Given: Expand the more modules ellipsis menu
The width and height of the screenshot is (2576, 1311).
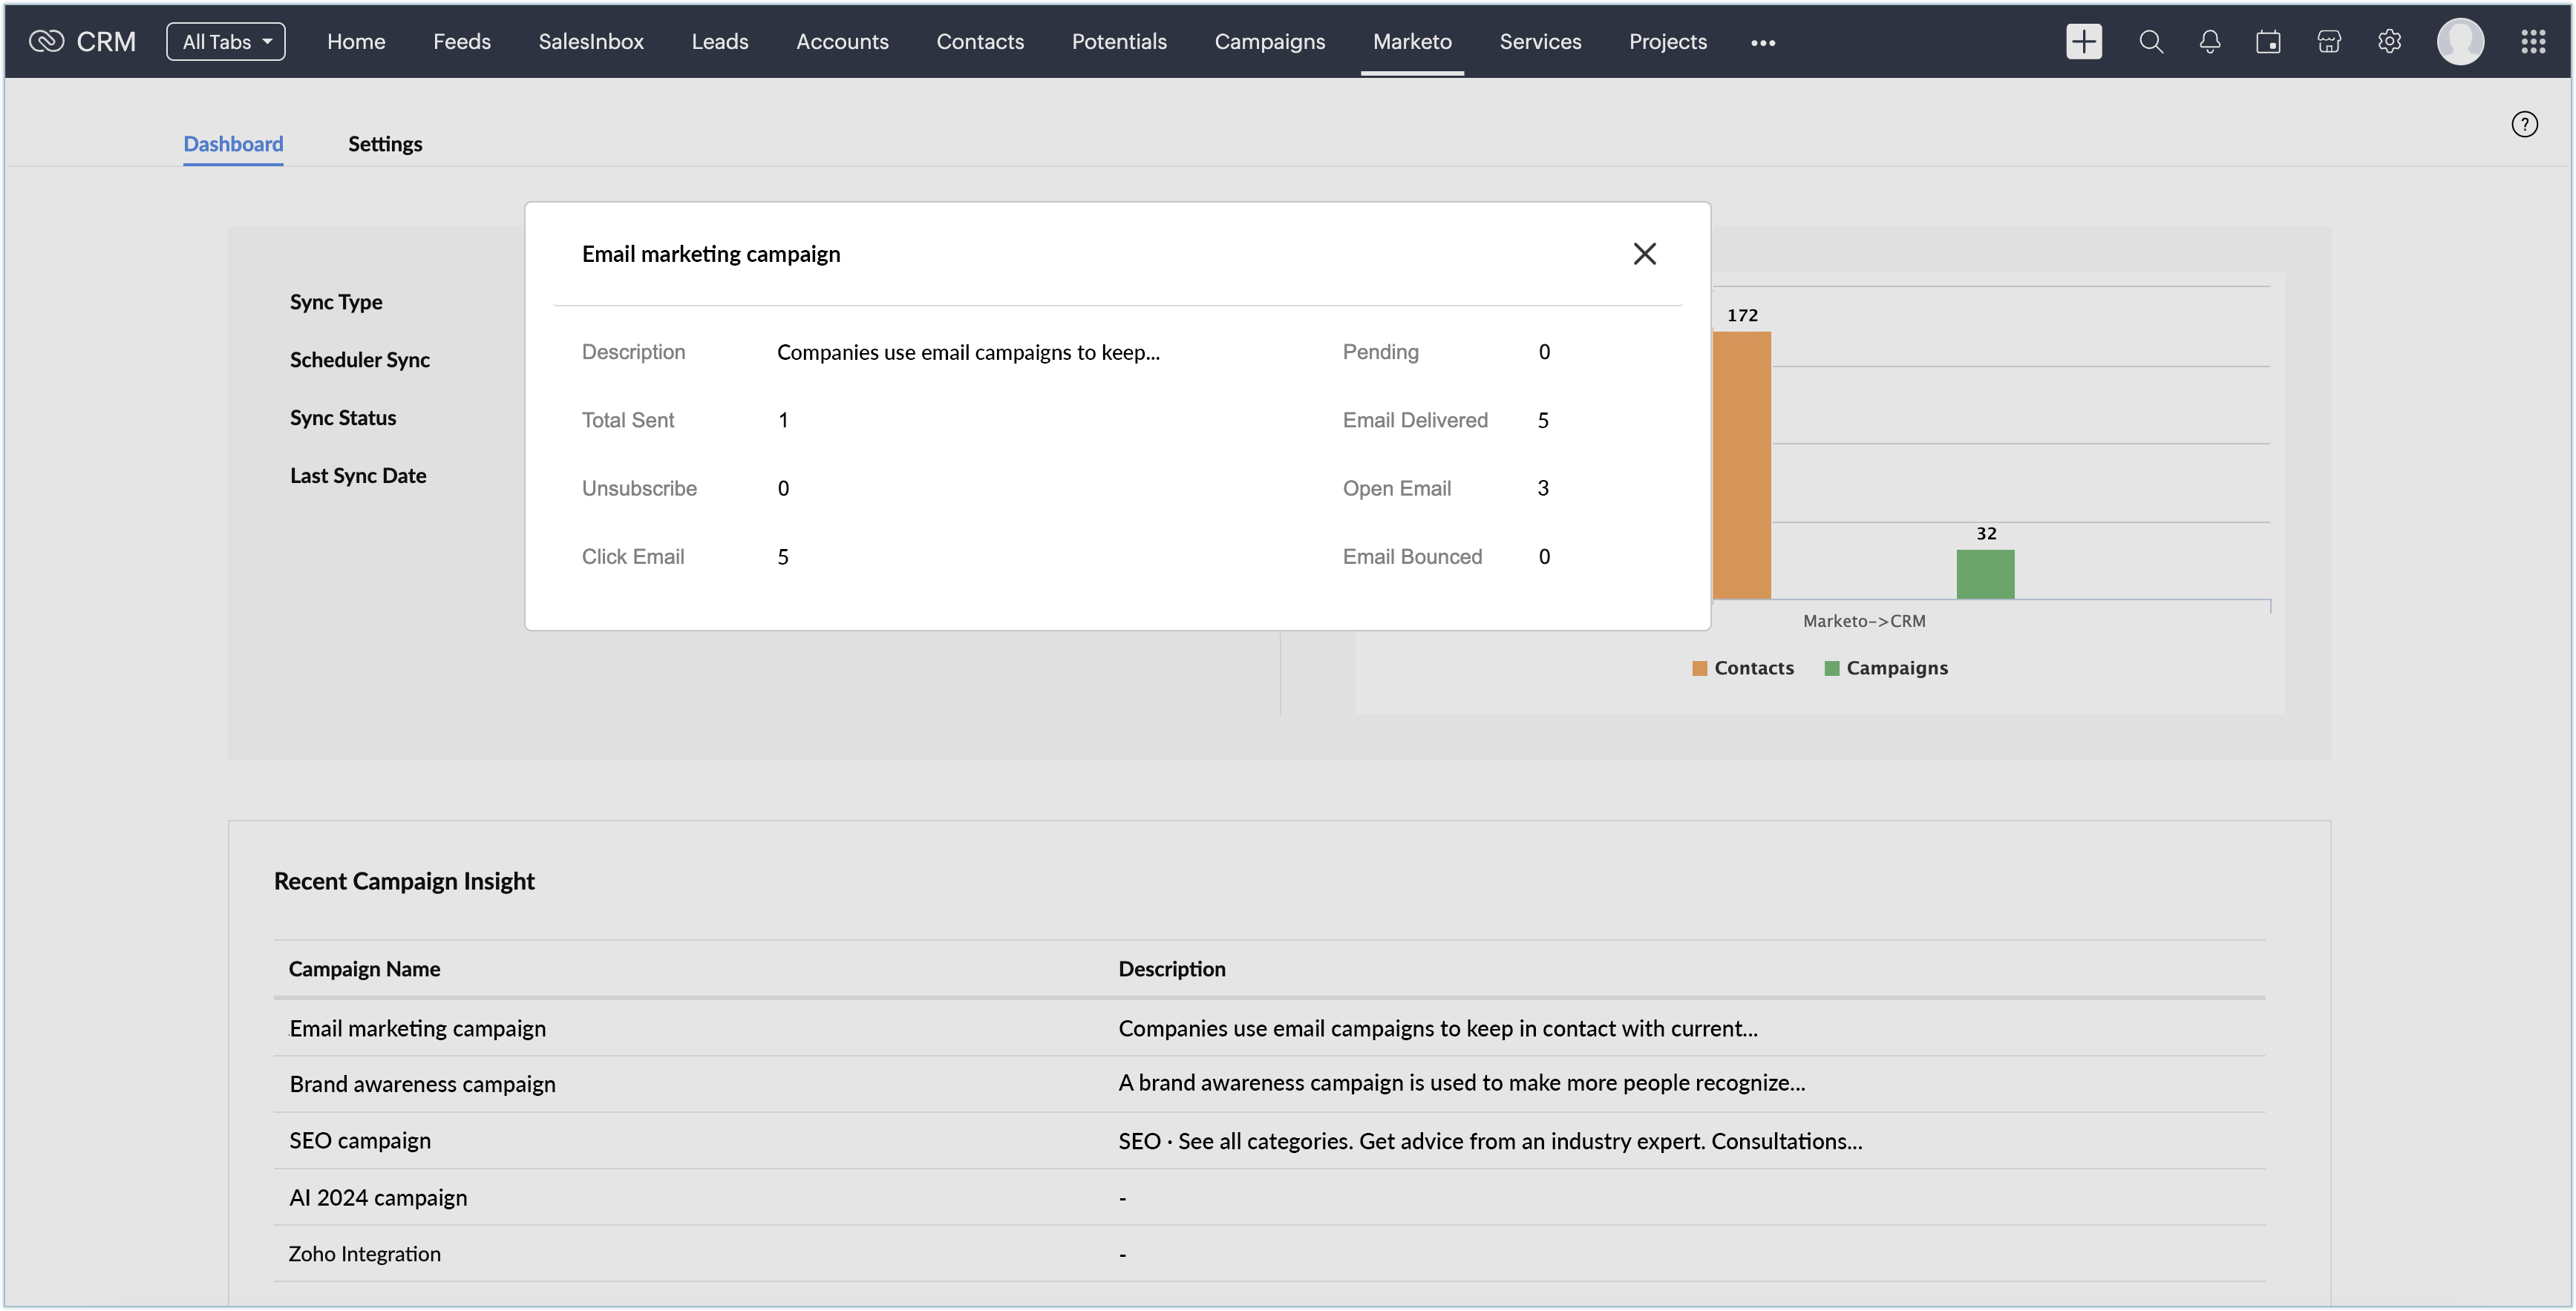Looking at the screenshot, I should click(x=1763, y=43).
